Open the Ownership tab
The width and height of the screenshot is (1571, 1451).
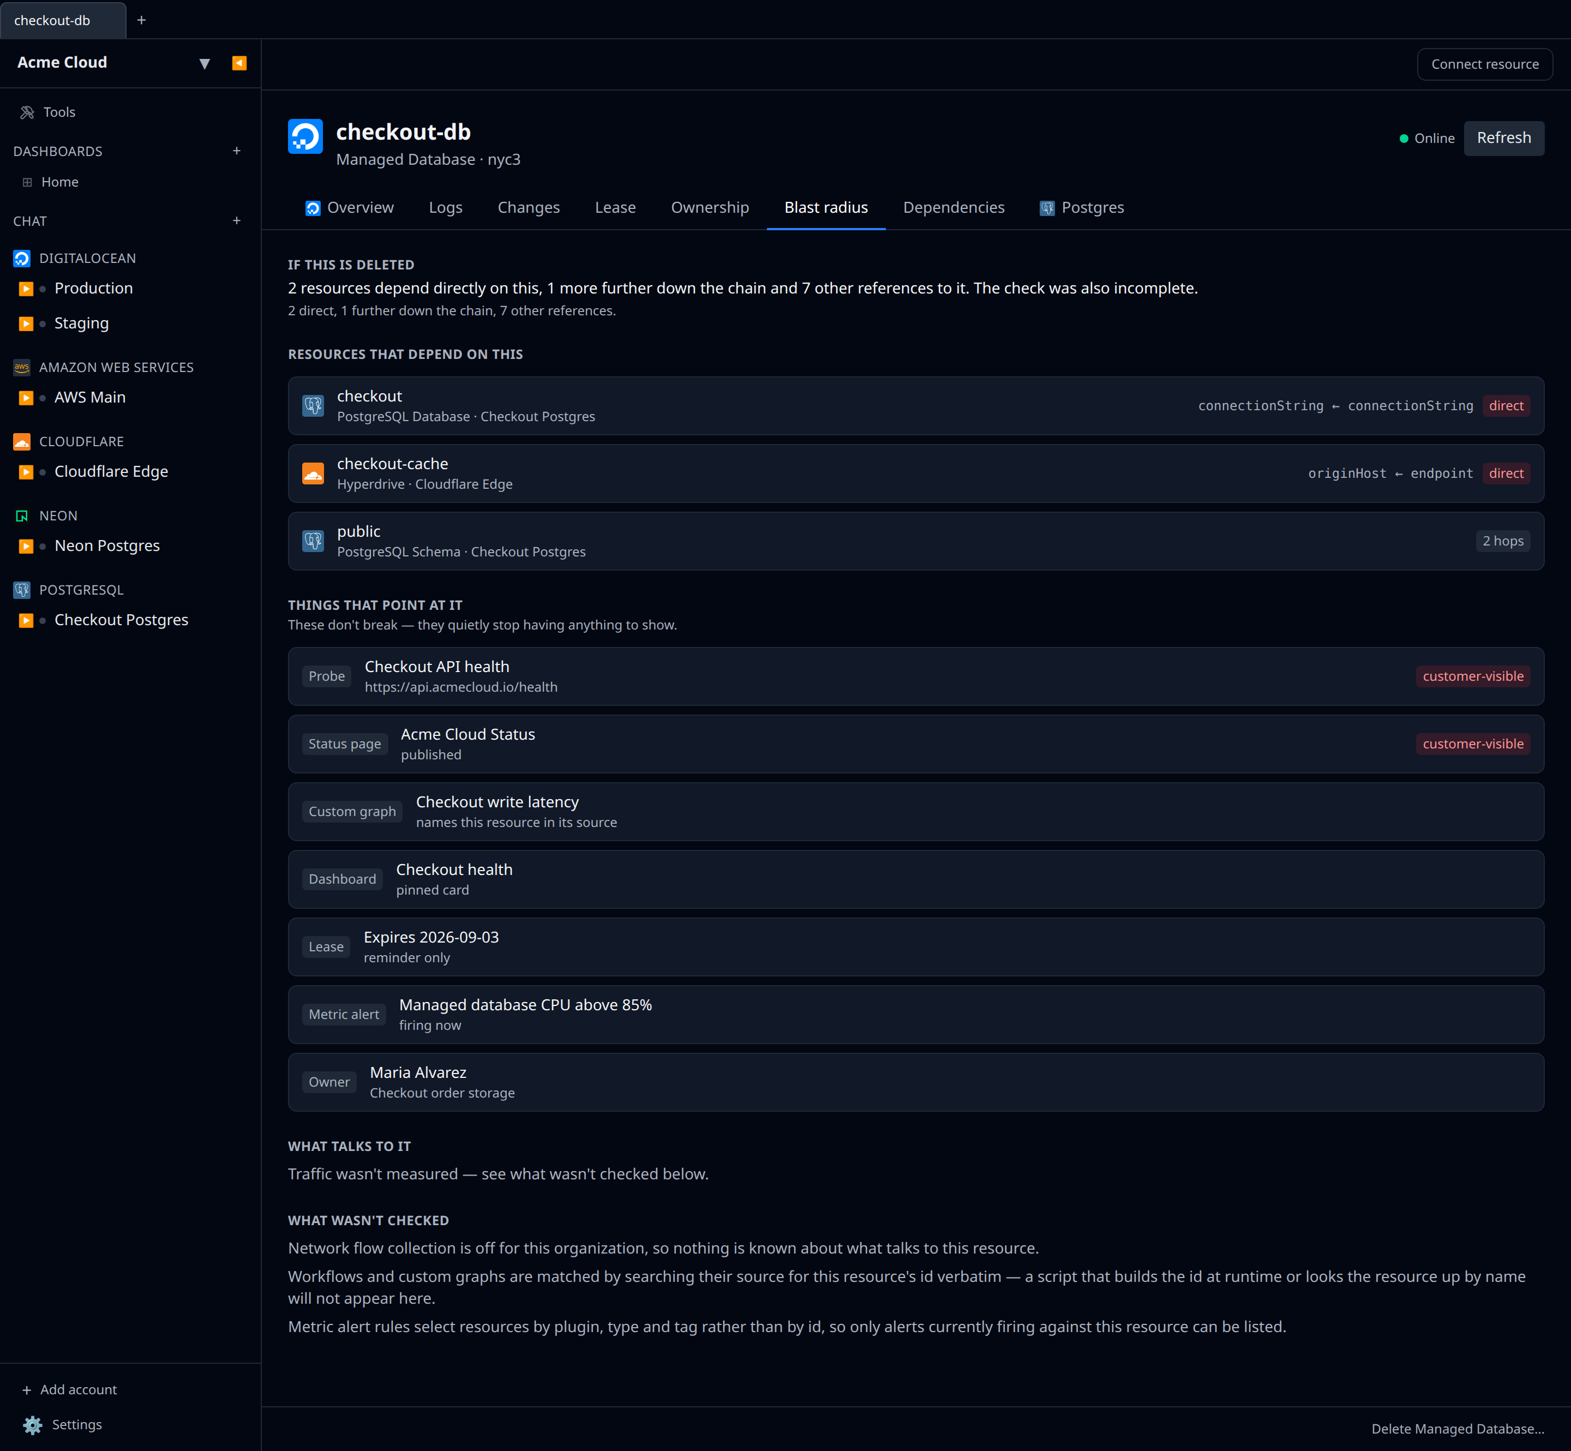point(710,208)
